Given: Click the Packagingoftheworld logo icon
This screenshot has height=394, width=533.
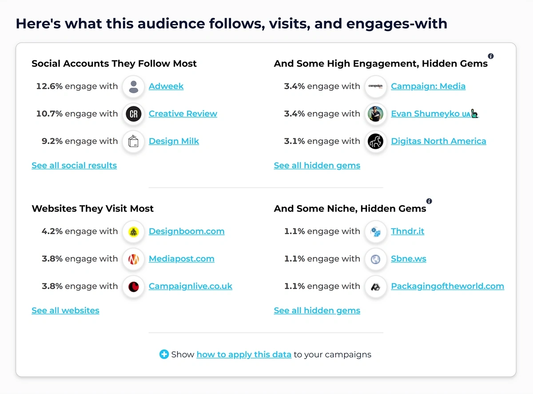Looking at the screenshot, I should tap(375, 287).
